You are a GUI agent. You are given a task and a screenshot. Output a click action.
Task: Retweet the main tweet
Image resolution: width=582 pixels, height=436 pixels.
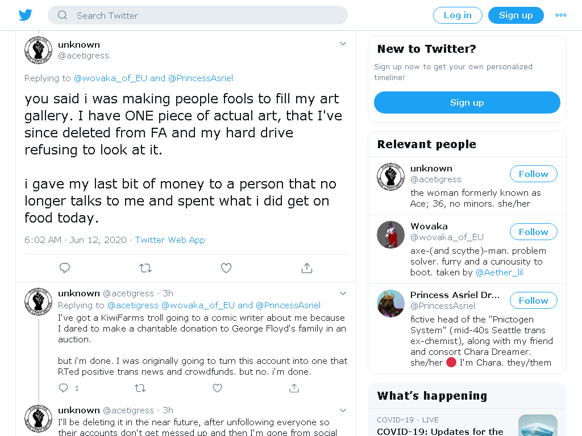click(145, 268)
